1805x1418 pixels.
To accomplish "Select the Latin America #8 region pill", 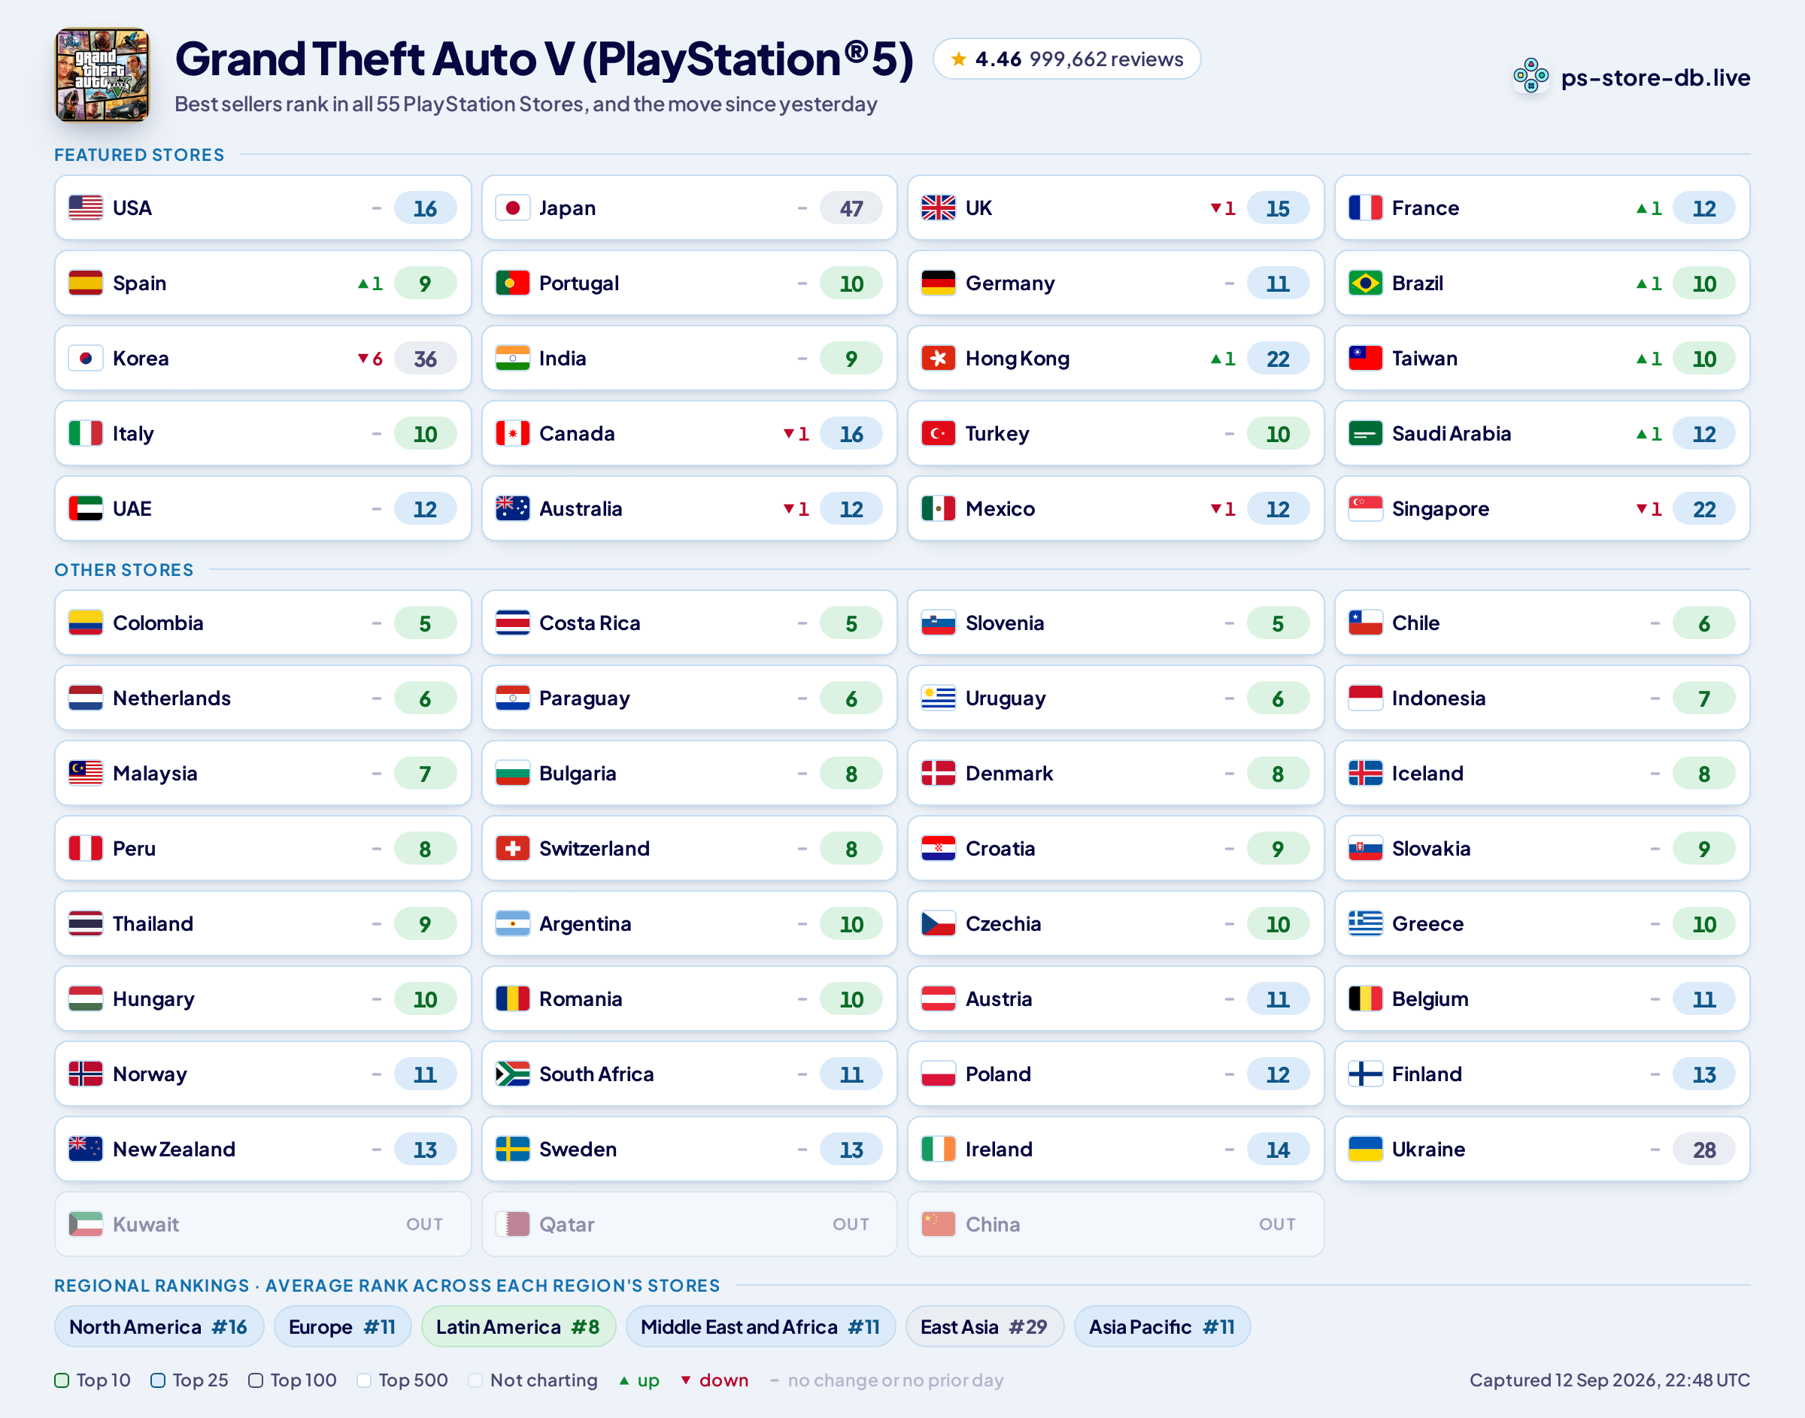I will (x=518, y=1327).
